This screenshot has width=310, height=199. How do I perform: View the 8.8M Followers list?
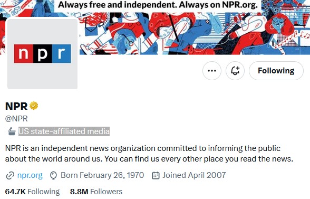point(96,192)
